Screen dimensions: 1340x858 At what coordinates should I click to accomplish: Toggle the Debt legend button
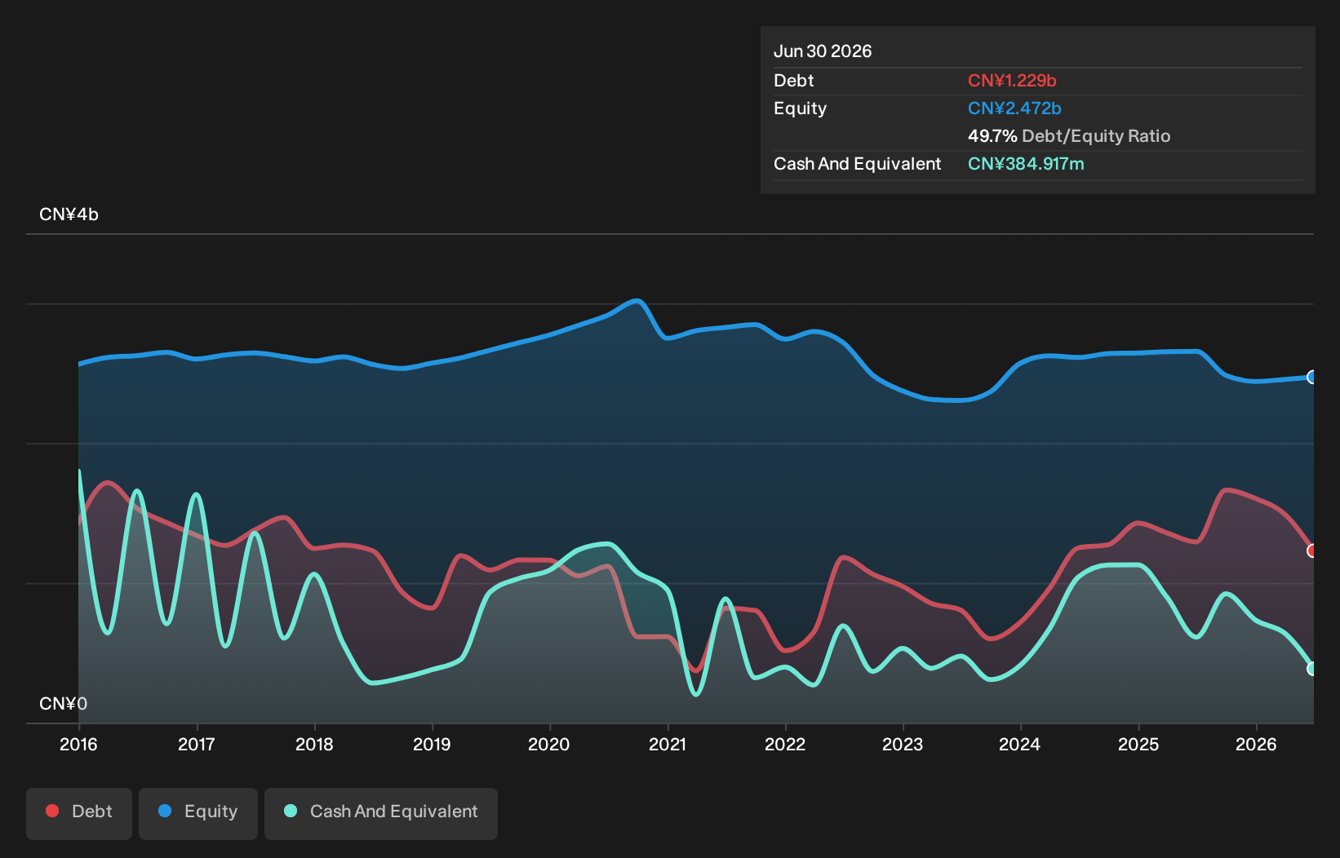pos(79,813)
